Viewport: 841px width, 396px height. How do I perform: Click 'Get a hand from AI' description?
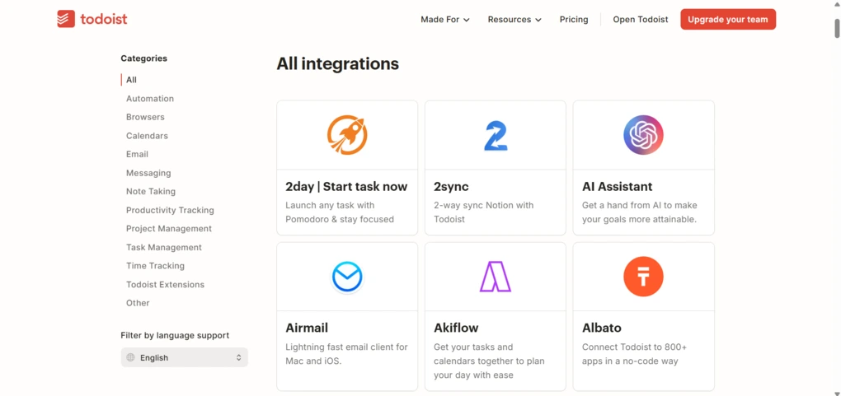[x=639, y=212]
